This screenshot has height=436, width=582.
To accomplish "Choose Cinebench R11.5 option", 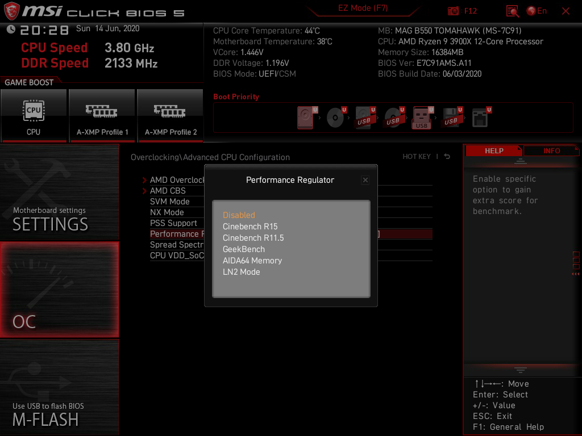I will pos(253,238).
